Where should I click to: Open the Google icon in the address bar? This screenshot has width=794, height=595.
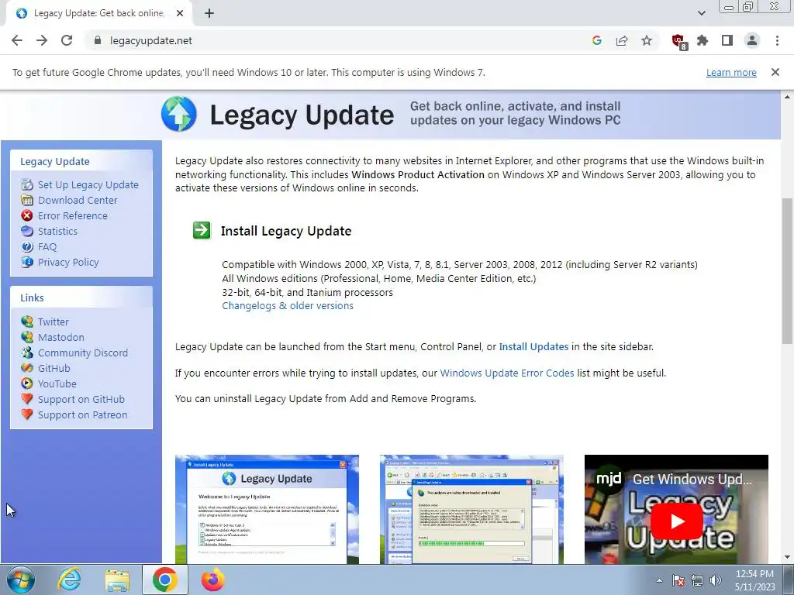pyautogui.click(x=597, y=40)
